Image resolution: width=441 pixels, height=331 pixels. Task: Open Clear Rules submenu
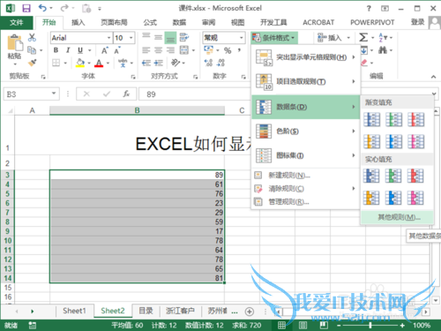[x=305, y=189]
